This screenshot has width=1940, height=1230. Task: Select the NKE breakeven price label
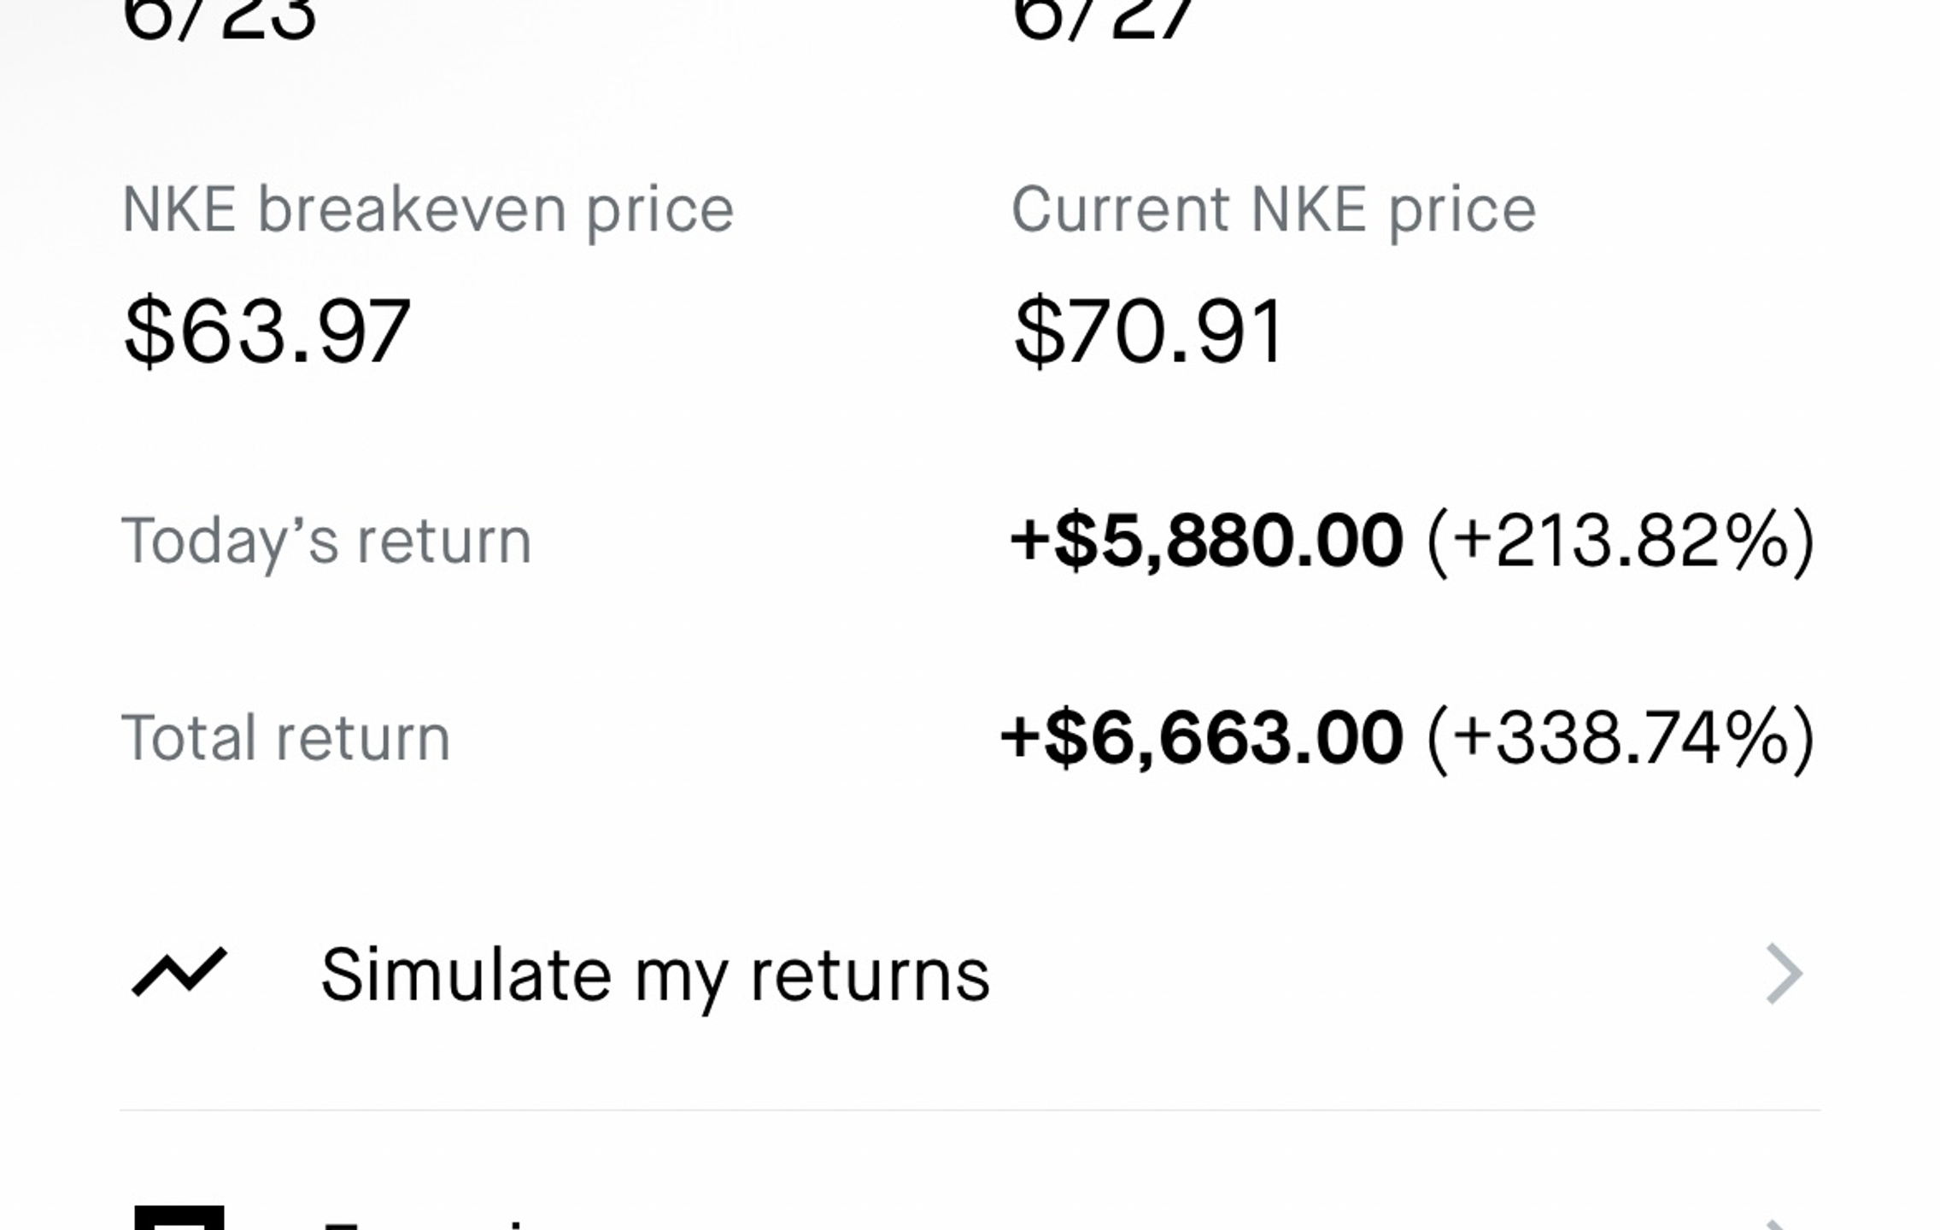click(428, 210)
